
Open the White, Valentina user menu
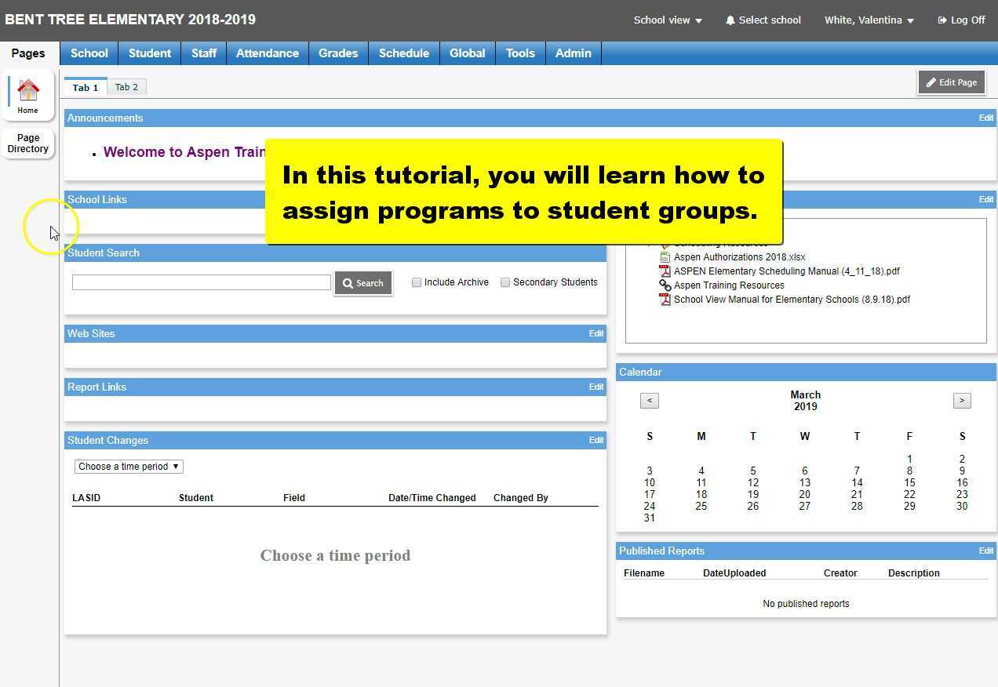[x=869, y=20]
